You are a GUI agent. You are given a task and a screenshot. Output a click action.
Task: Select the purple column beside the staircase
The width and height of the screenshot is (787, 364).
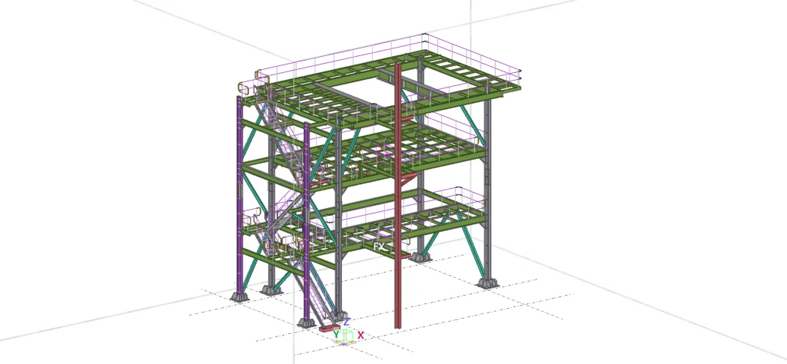point(306,220)
